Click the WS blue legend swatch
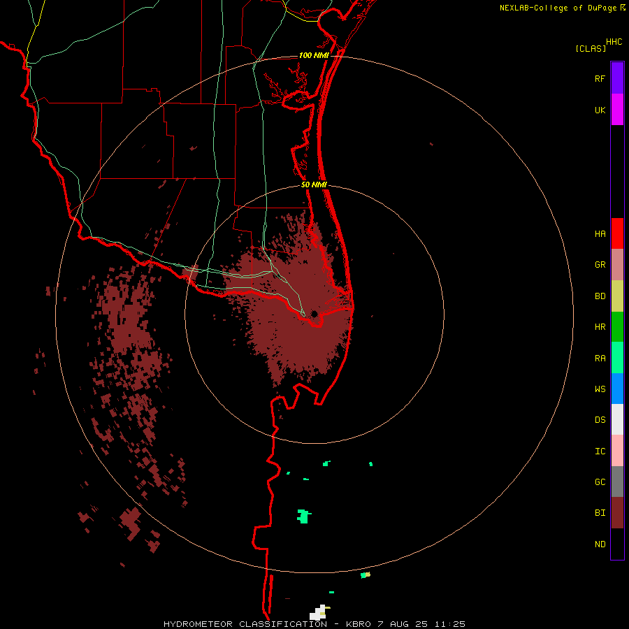The height and width of the screenshot is (629, 629). point(617,389)
